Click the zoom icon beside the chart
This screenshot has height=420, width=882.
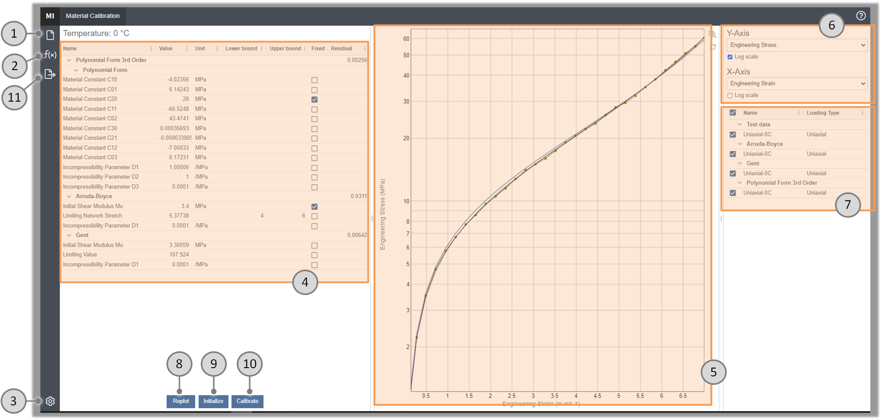(x=712, y=34)
